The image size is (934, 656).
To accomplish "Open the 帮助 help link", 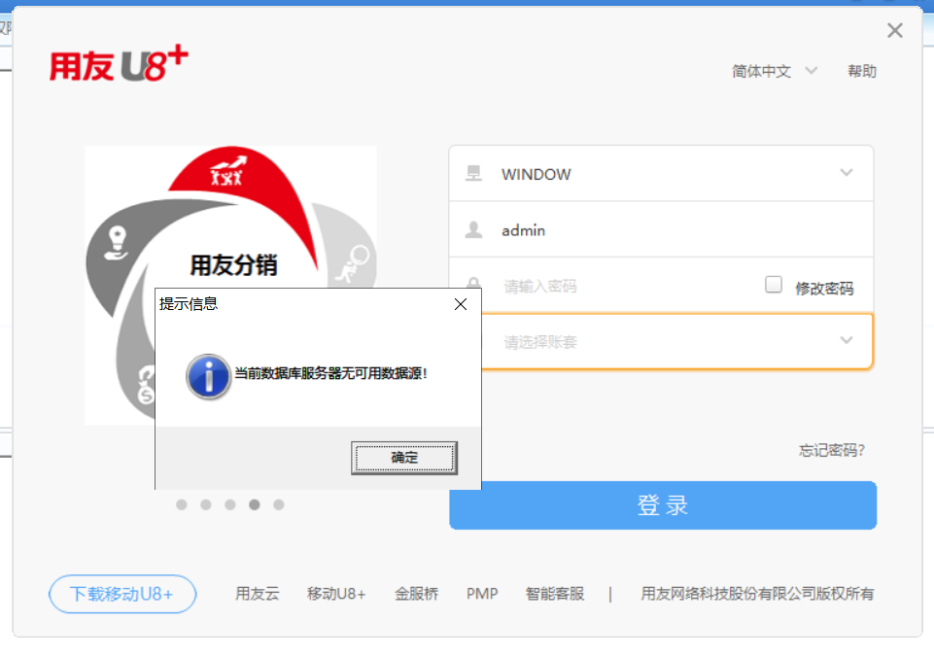I will [x=862, y=72].
